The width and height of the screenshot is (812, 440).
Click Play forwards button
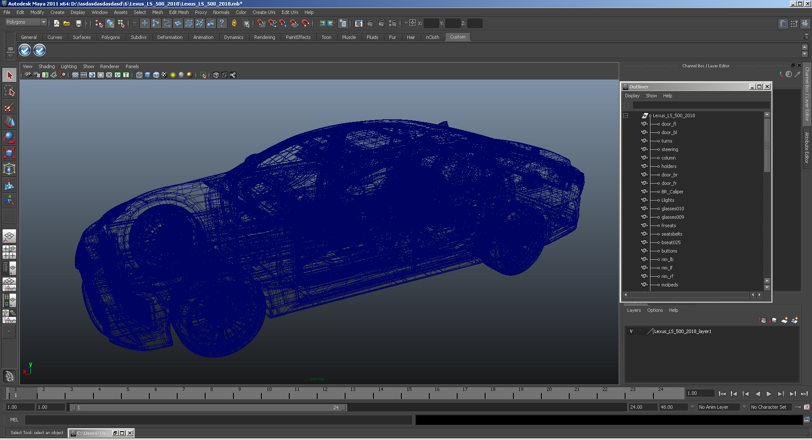[769, 394]
